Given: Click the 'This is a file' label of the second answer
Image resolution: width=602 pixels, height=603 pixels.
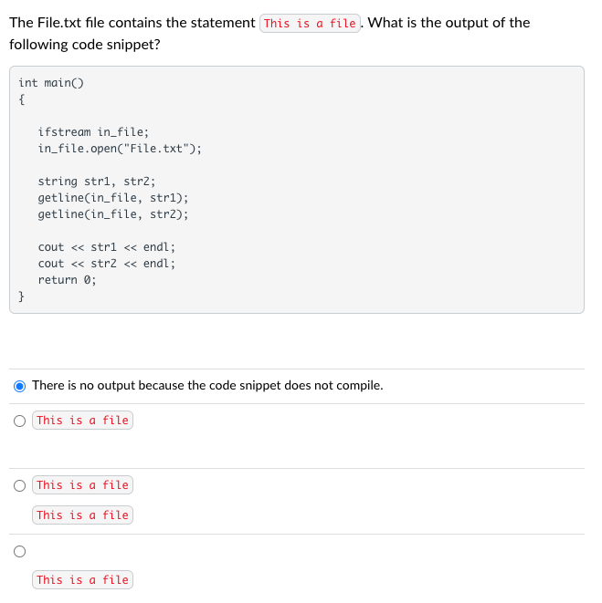Looking at the screenshot, I should click(x=82, y=421).
